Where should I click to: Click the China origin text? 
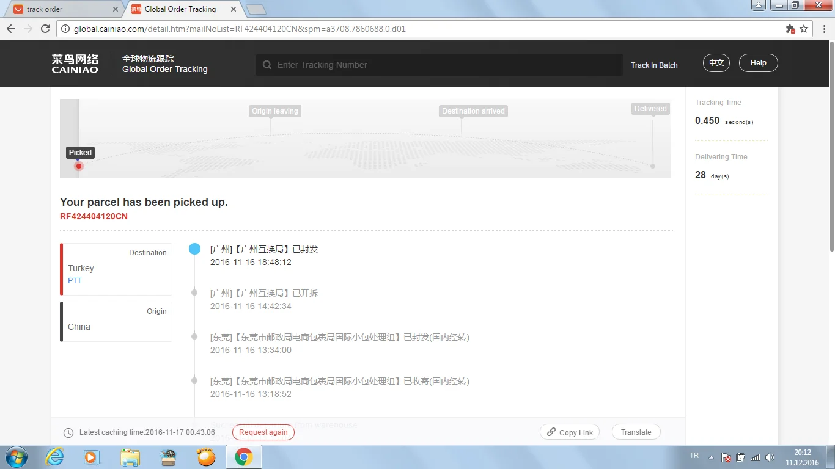(79, 327)
